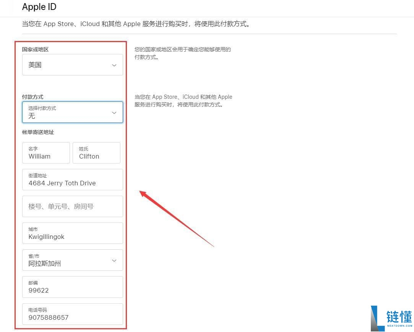Viewport: 414px width, 332px height.
Task: Click the Apple ID heading
Action: click(x=39, y=7)
